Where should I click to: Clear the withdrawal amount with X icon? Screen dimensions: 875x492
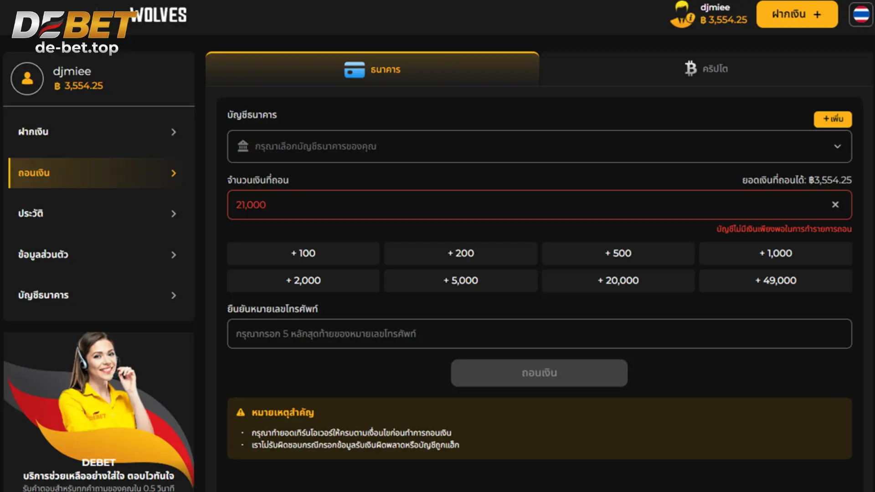tap(835, 205)
